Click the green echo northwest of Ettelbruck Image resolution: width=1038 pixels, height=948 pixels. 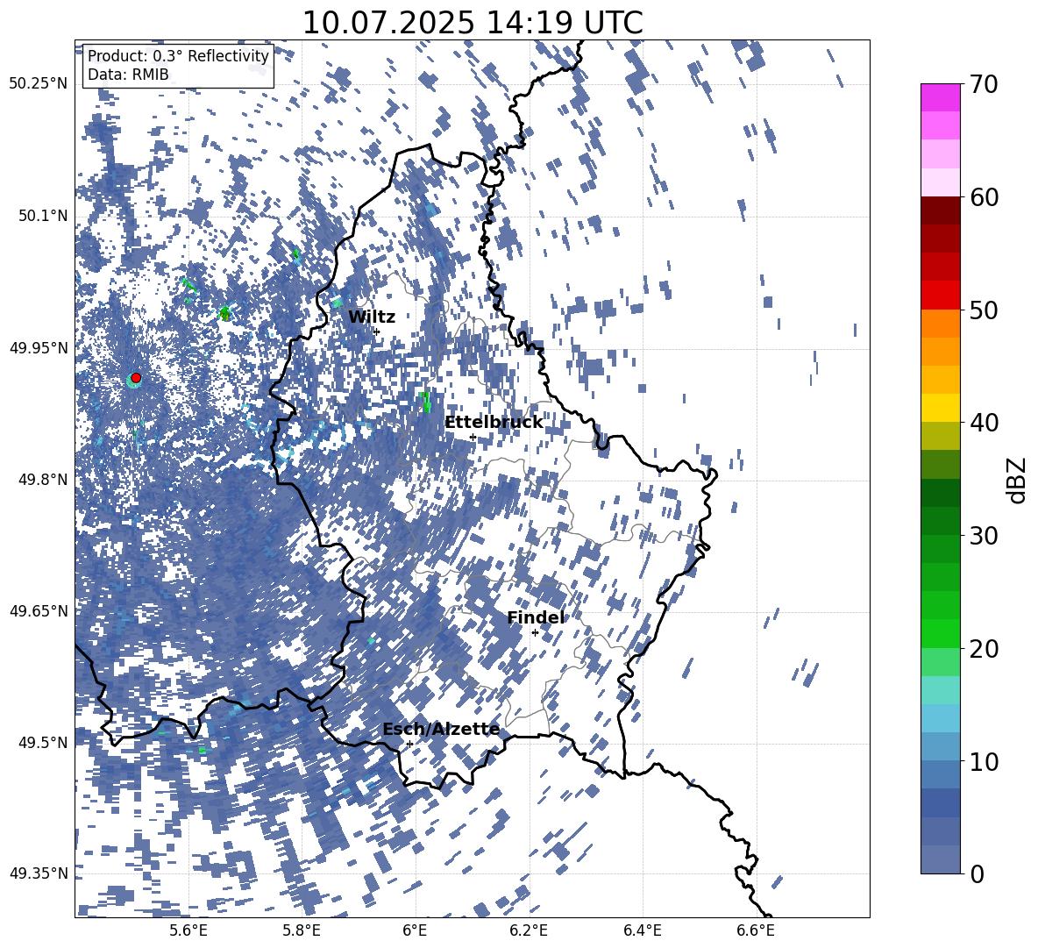coord(425,401)
